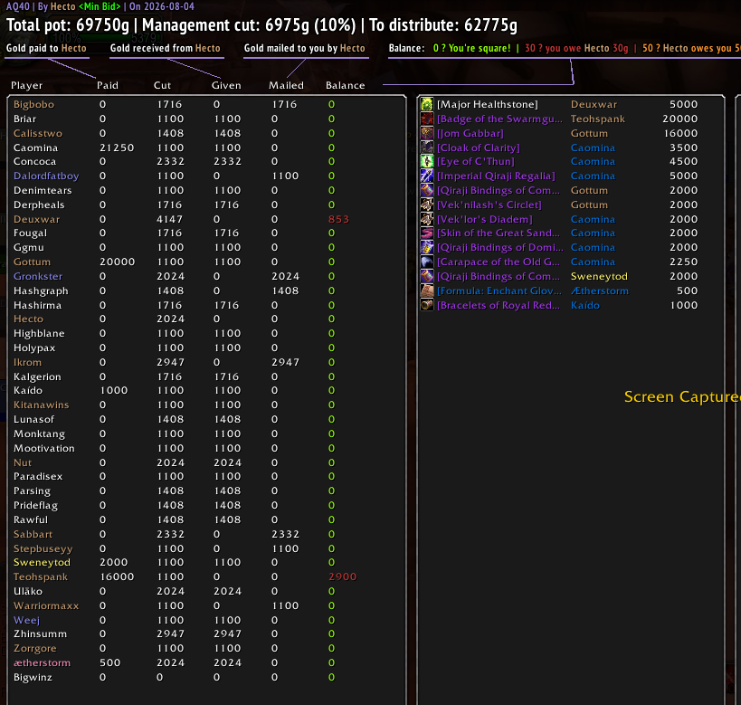Click the Cloak of Clarity icon
Viewport: 741px width, 705px height.
click(427, 148)
